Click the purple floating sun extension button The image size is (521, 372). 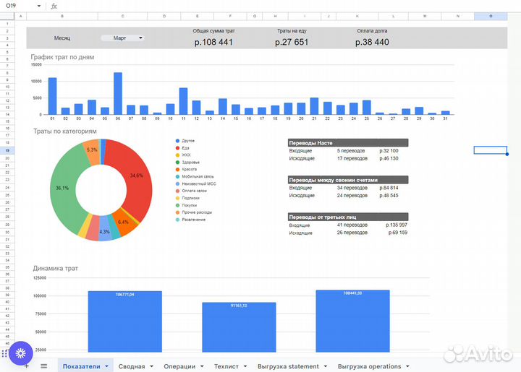[x=20, y=353]
